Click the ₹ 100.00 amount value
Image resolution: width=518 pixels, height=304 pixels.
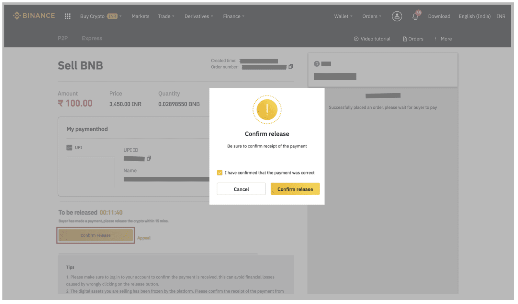(75, 104)
